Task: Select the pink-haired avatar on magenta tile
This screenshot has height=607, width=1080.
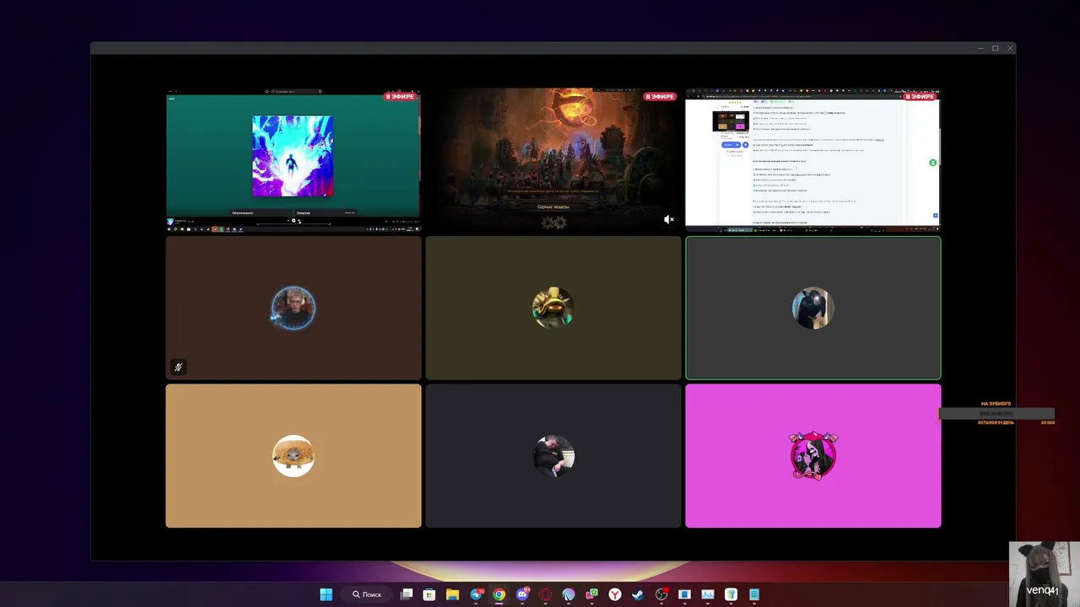Action: 813,455
